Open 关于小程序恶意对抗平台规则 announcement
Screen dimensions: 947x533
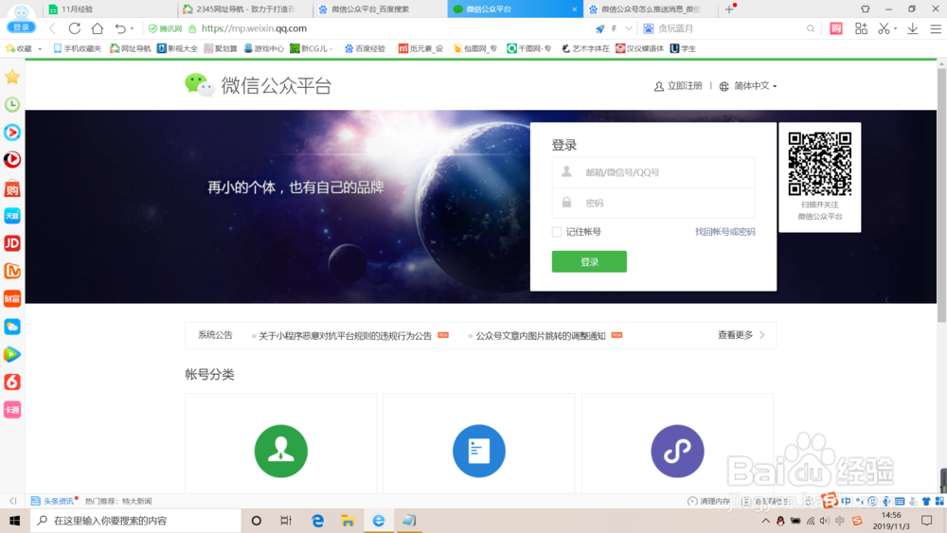tap(345, 336)
